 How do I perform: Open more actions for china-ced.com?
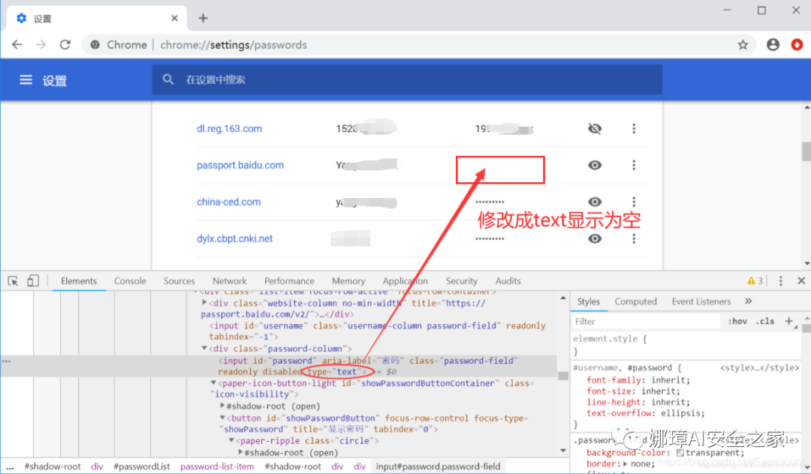pyautogui.click(x=634, y=202)
